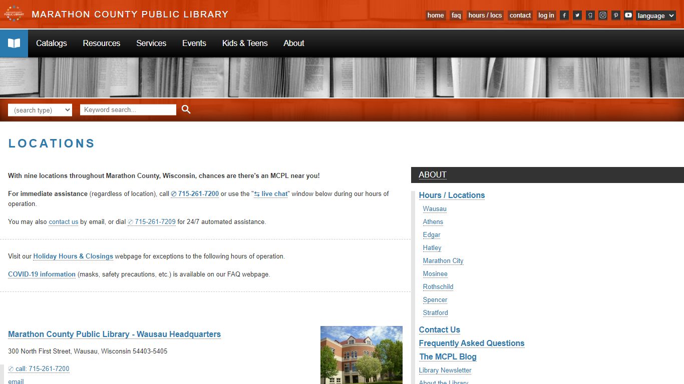Click the ABOUT sidebar header
684x384 pixels.
433,175
